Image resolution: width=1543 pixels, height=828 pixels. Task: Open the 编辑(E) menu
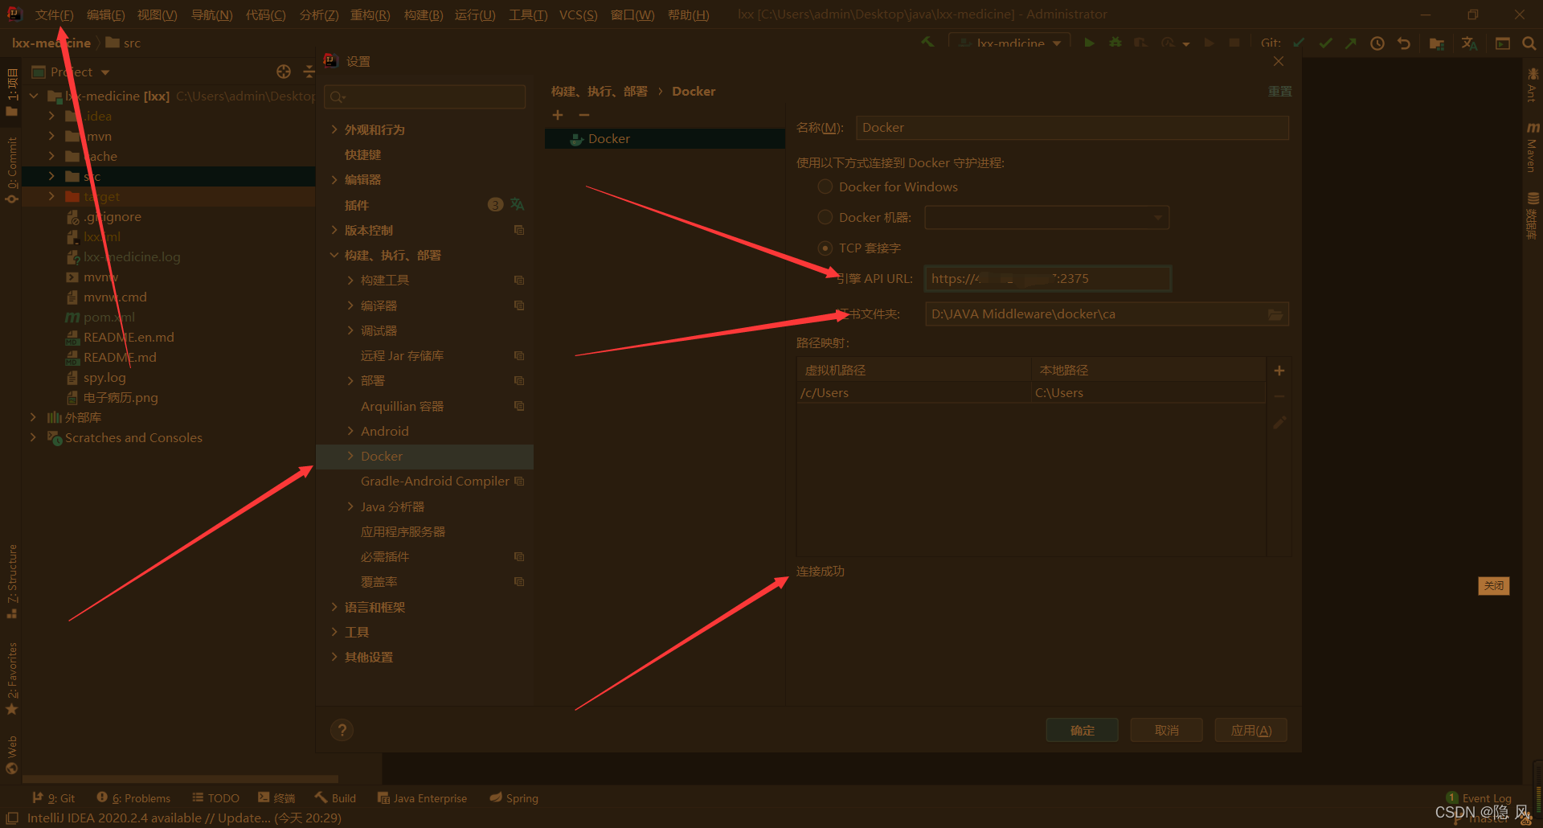point(105,14)
